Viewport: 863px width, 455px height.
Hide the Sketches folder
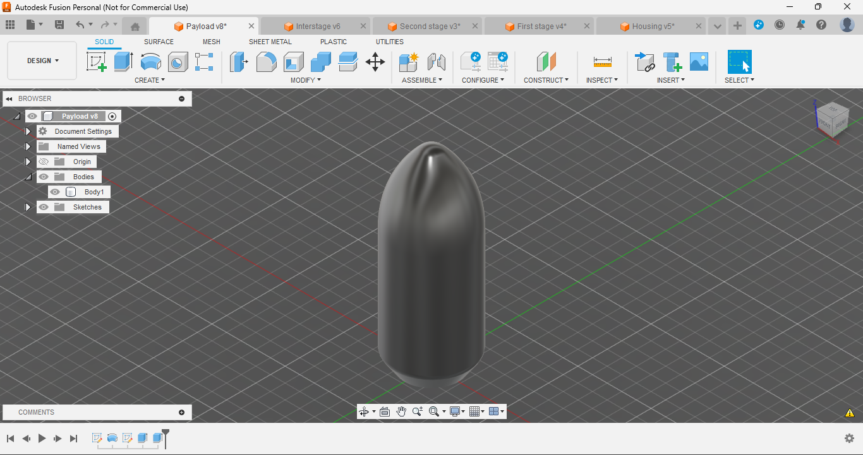(x=44, y=207)
